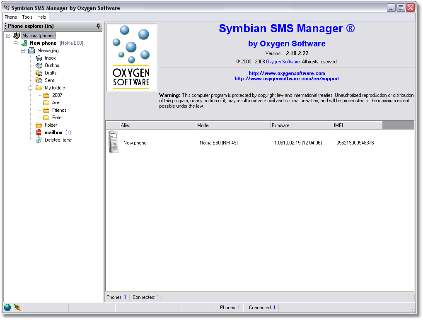Click the app icon in the title bar

coord(7,8)
